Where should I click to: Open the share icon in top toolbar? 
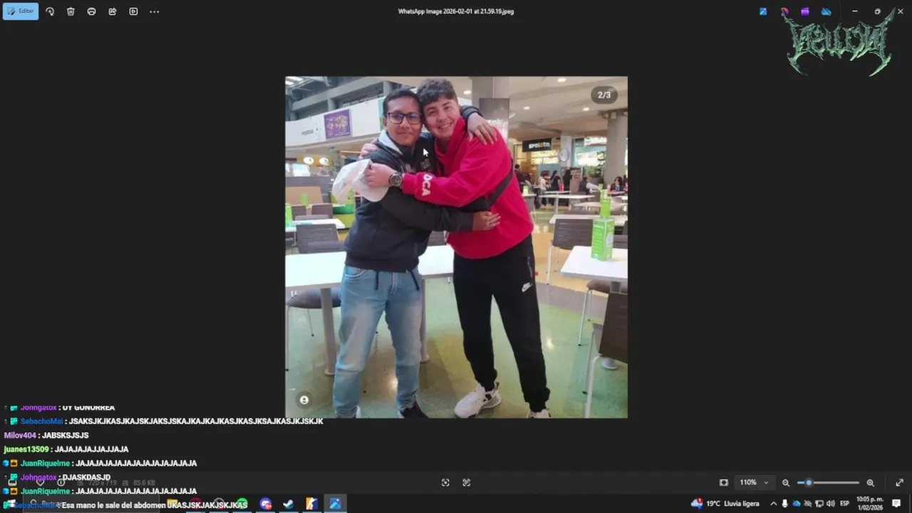113,11
